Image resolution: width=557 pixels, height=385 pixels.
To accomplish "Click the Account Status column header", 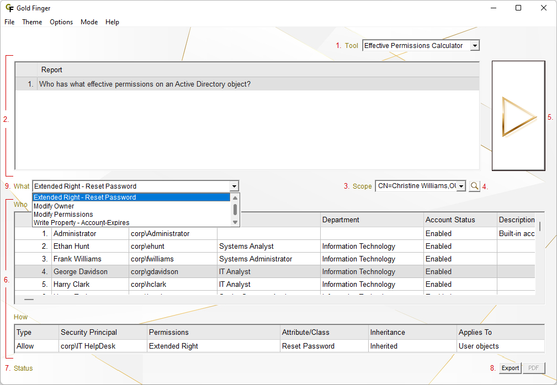I will tap(460, 220).
